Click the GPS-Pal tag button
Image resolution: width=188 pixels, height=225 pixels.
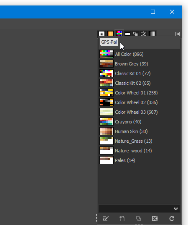coord(109,42)
